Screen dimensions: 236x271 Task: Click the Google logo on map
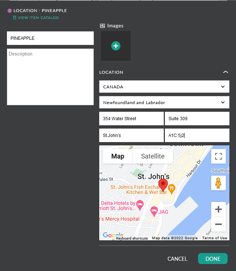[x=113, y=235]
